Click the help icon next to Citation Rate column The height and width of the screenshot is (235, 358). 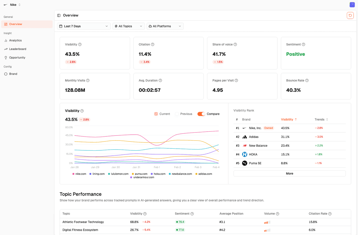[x=330, y=214]
